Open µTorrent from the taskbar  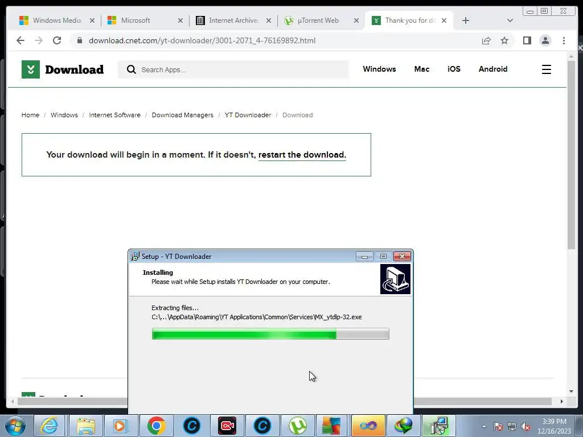click(x=297, y=426)
